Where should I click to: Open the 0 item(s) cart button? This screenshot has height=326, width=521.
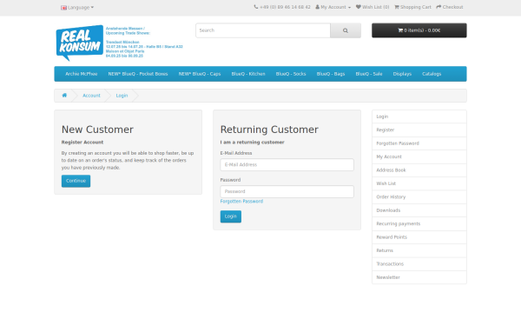[419, 30]
